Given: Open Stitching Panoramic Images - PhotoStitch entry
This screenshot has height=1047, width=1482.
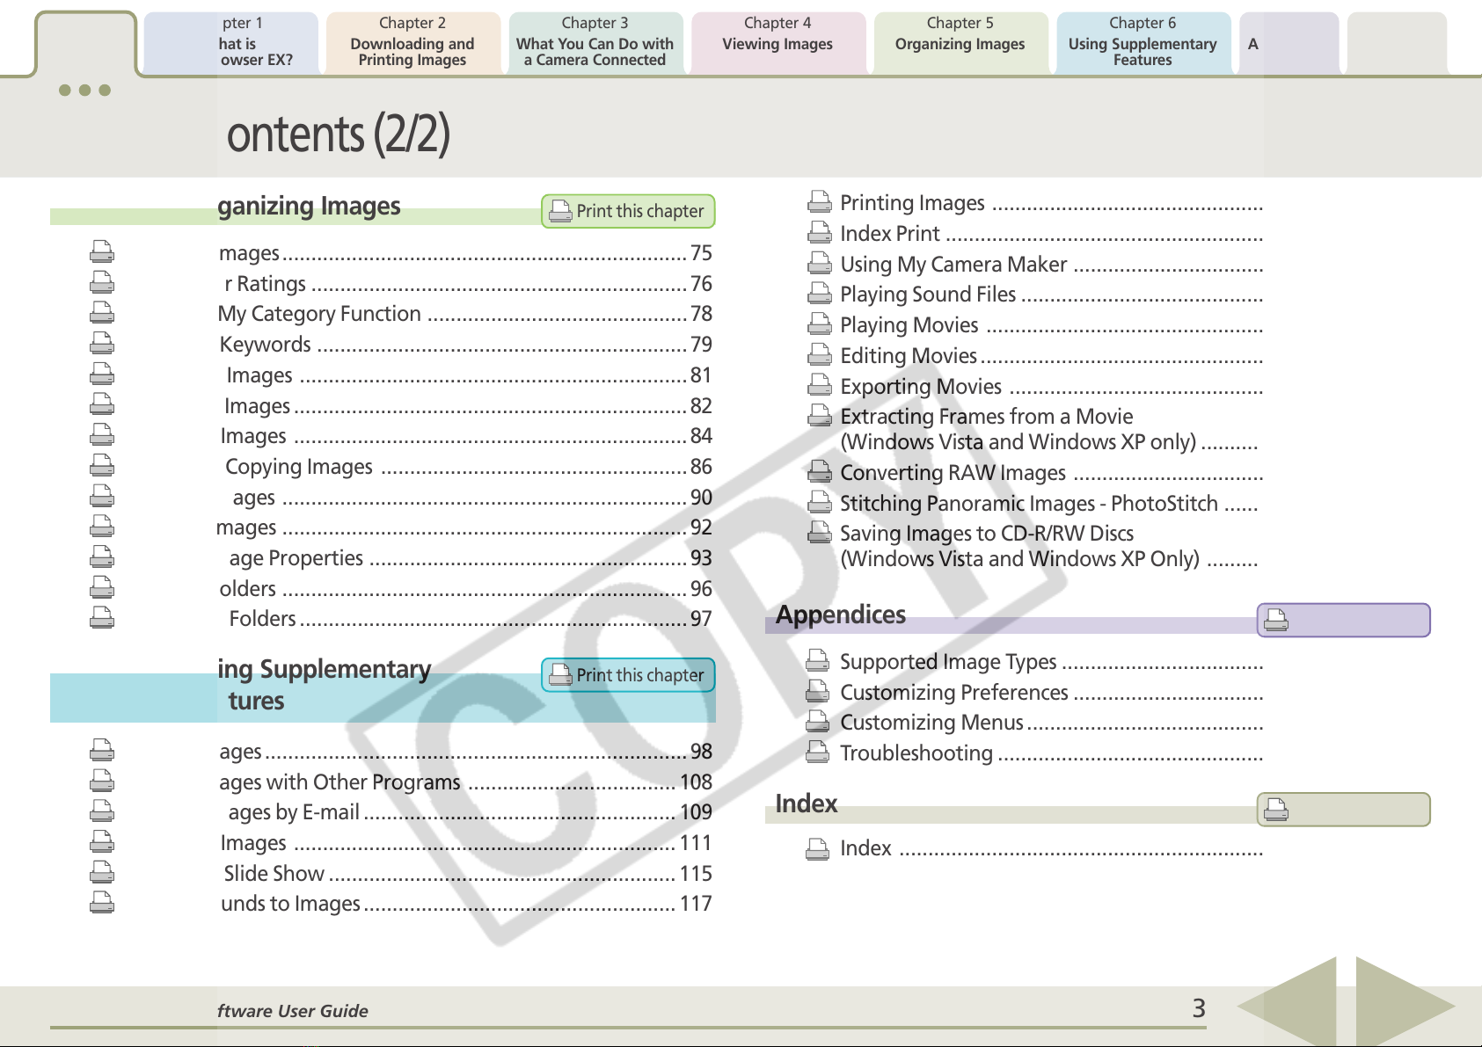Looking at the screenshot, I should pos(1048,503).
